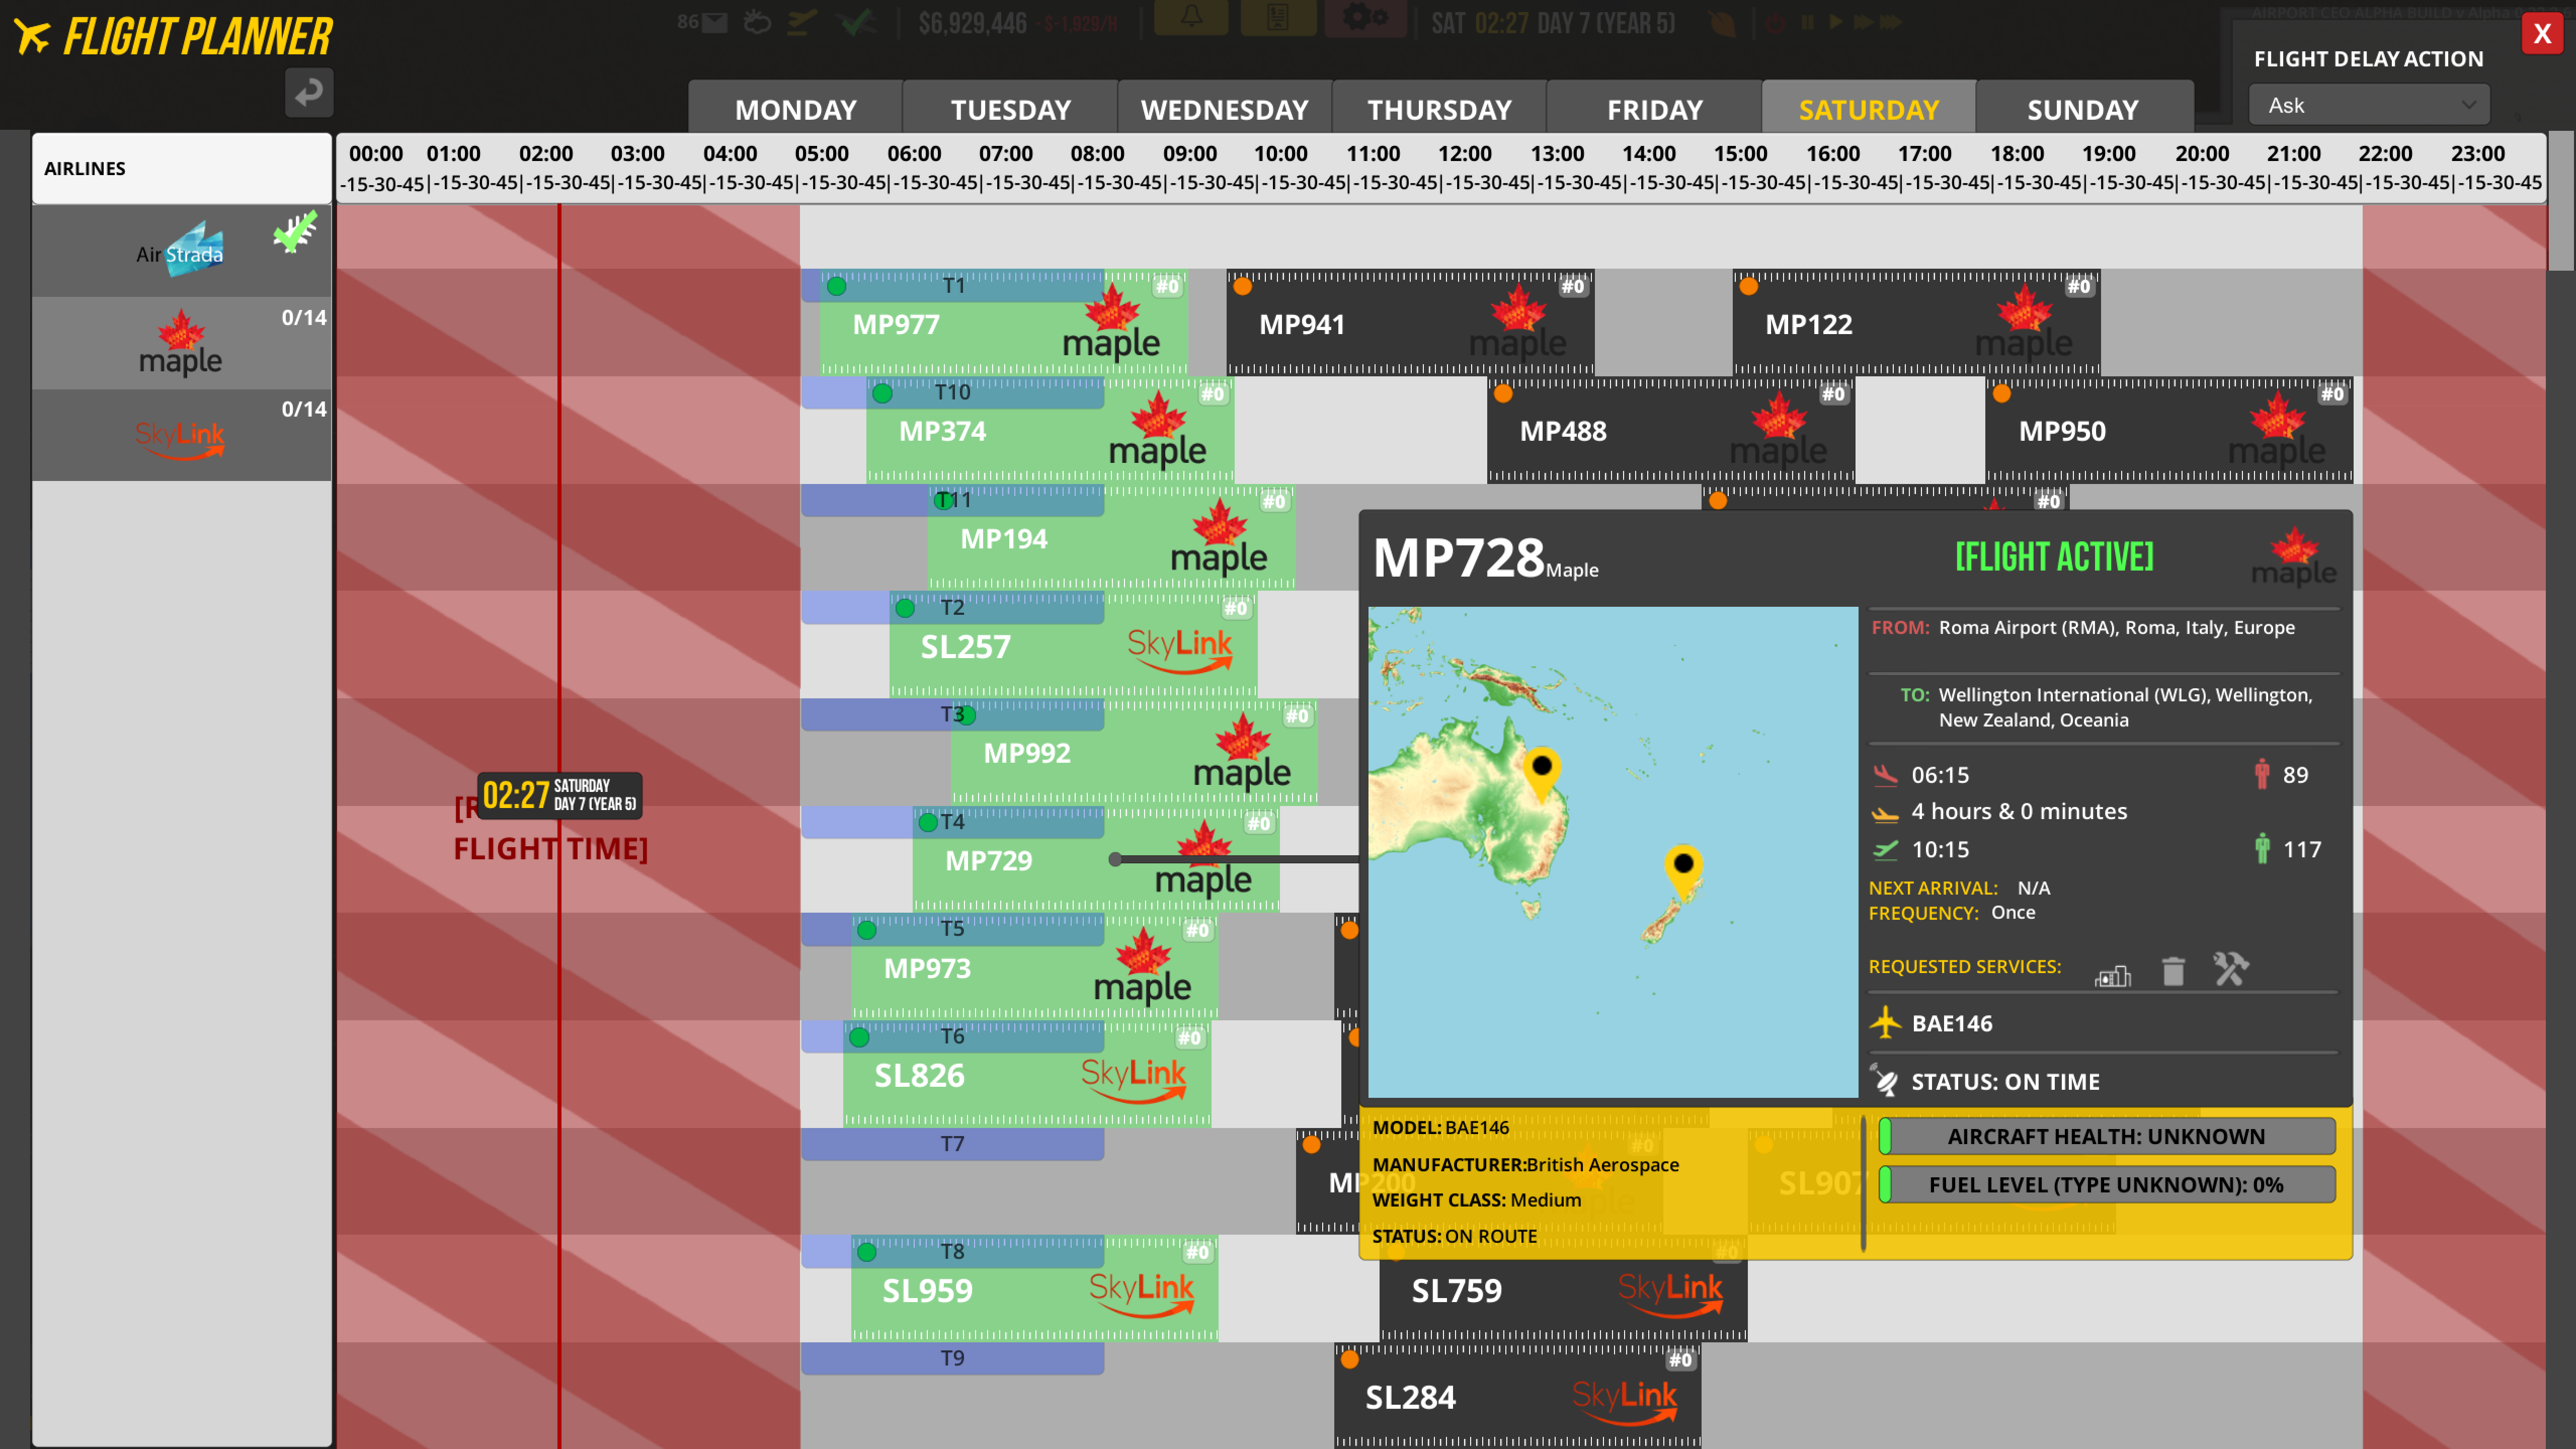Image resolution: width=2576 pixels, height=1449 pixels.
Task: Select flight block MP950
Action: pyautogui.click(x=2169, y=431)
